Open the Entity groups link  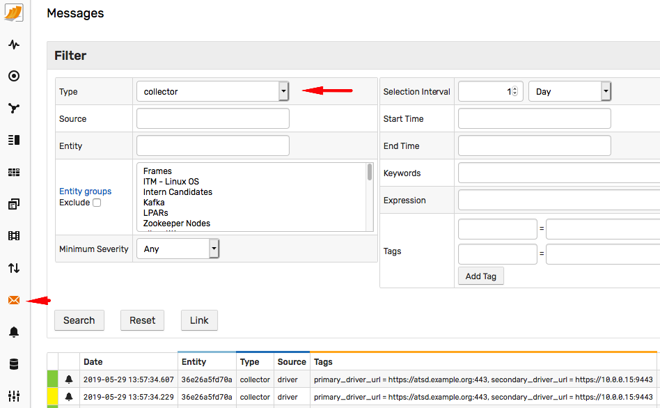86,191
